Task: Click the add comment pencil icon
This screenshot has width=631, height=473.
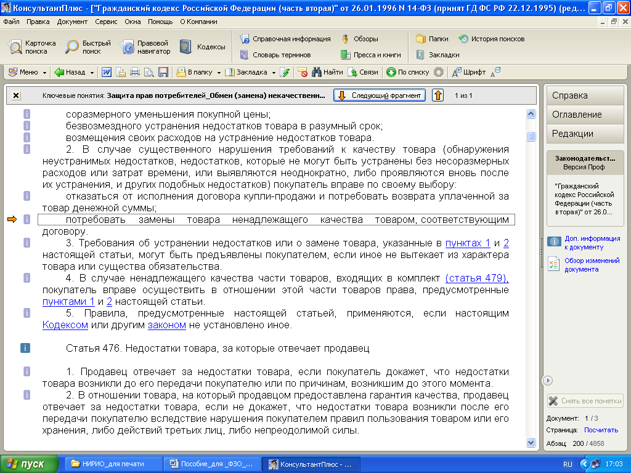Action: (285, 72)
